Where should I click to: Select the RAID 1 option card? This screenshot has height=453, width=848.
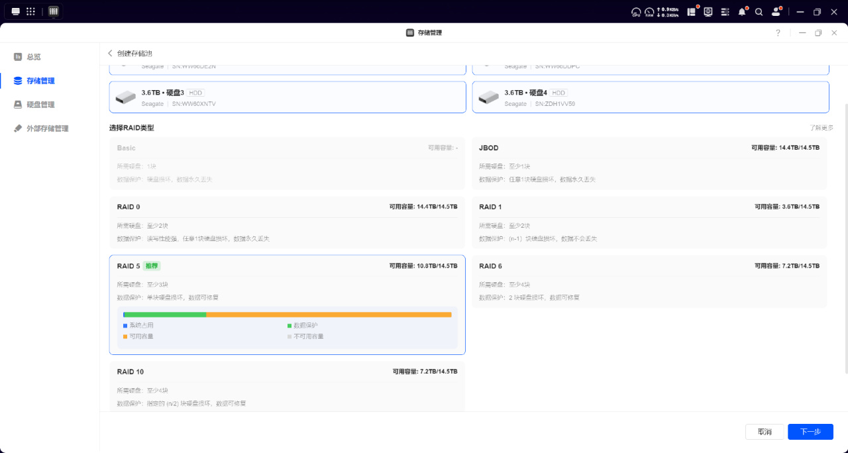(x=649, y=223)
